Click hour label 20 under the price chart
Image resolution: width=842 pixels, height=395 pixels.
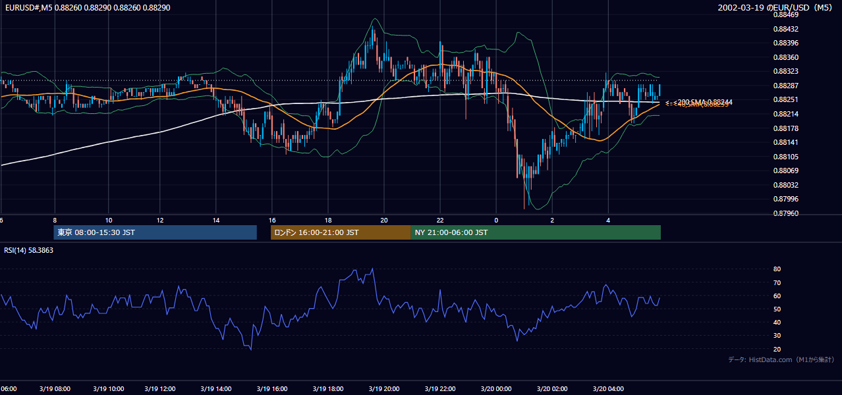pos(384,220)
